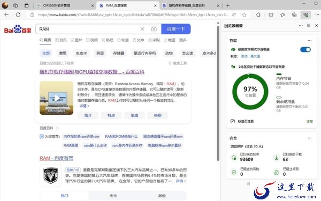Open the workspaces icon next to profile
Viewport: 321px width, 201px height.
click(16, 5)
